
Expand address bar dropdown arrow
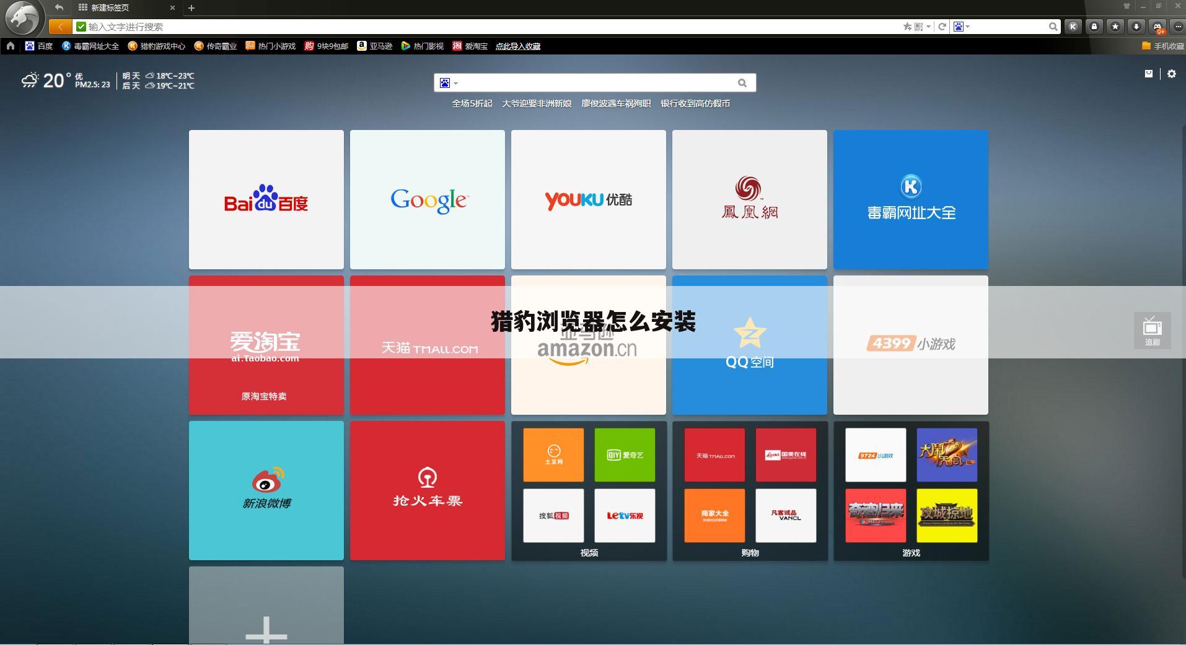point(928,27)
